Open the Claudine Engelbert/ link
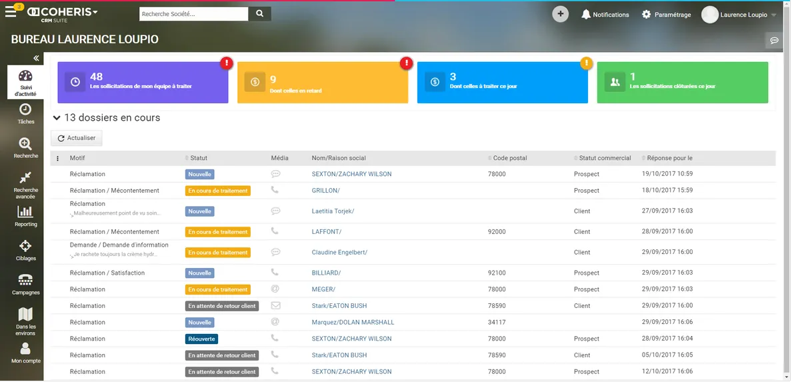The width and height of the screenshot is (800, 382). coord(339,253)
